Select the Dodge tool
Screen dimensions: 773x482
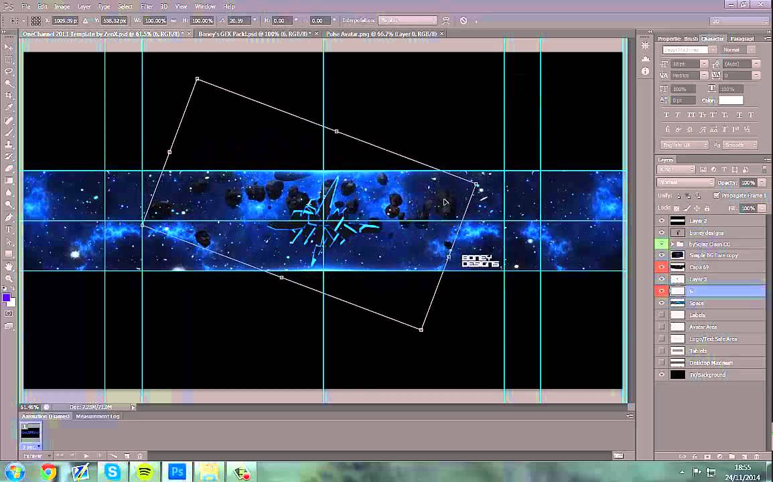pos(9,205)
